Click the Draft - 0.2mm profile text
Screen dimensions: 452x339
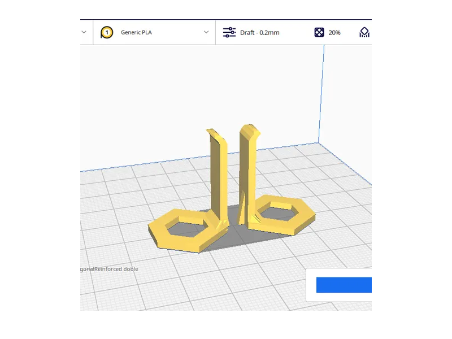click(260, 33)
